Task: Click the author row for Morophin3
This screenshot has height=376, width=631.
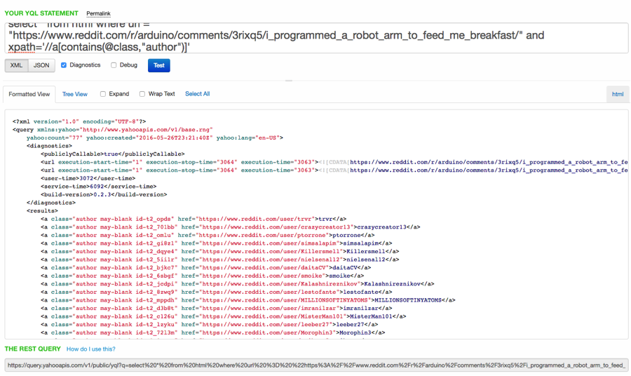Action: pyautogui.click(x=213, y=333)
